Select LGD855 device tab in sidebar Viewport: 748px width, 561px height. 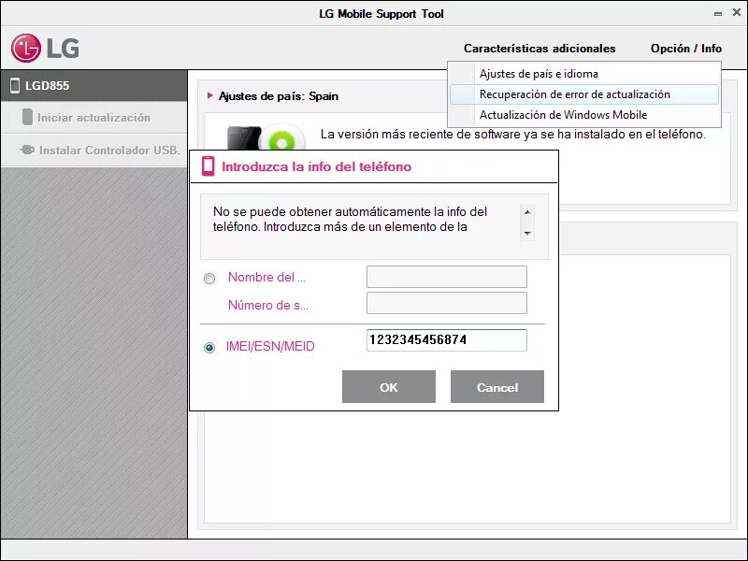pos(94,85)
